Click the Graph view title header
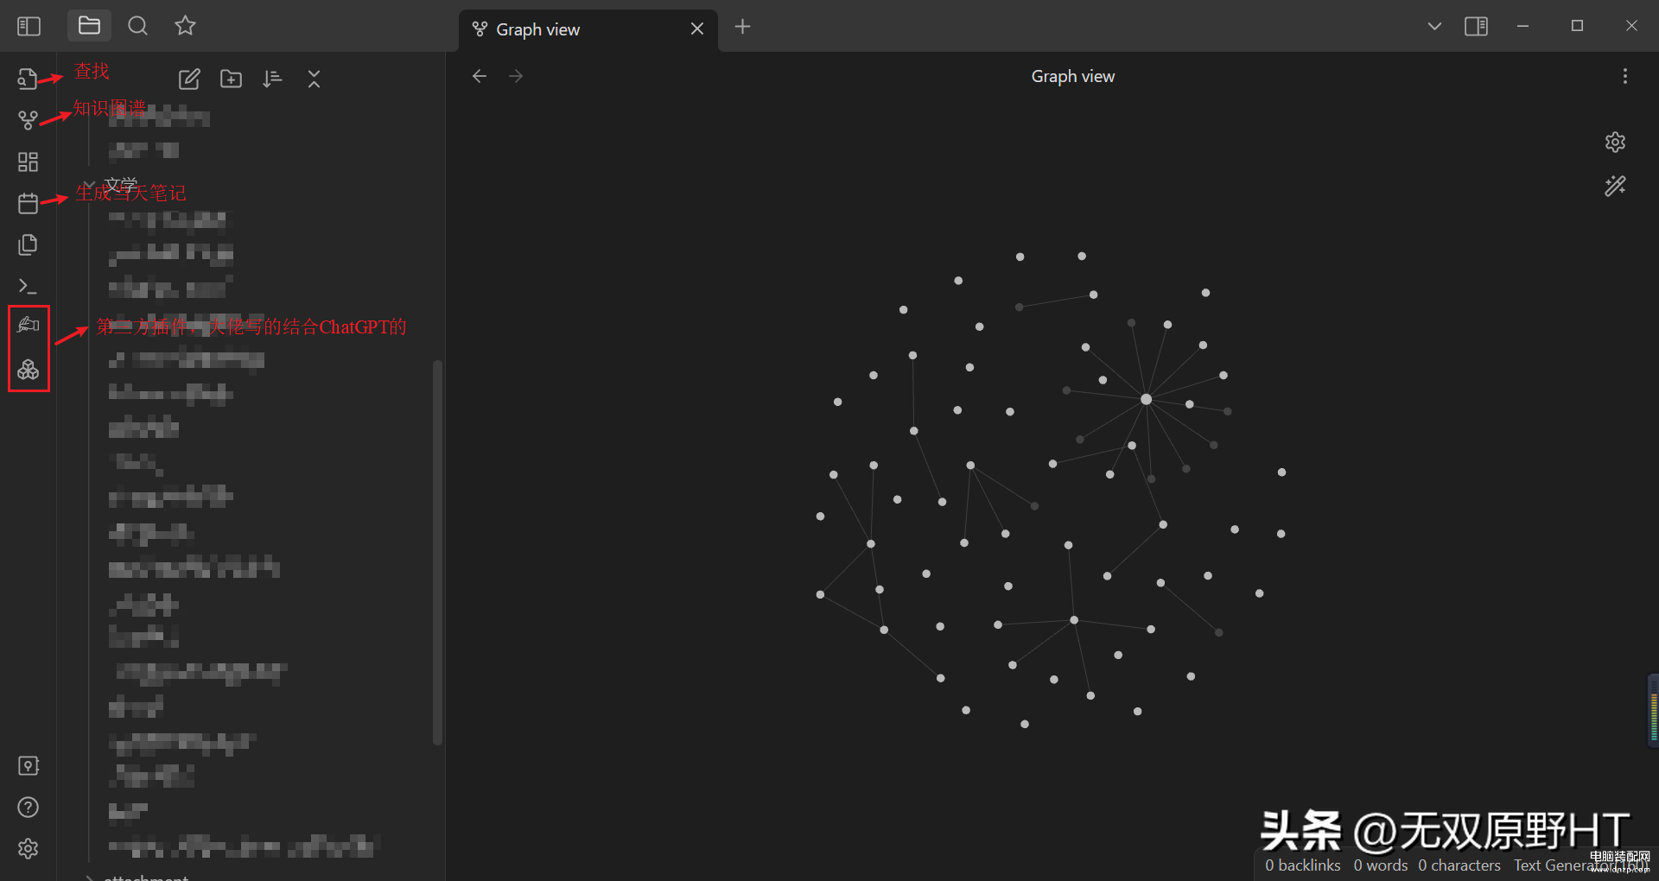1659x881 pixels. (1073, 76)
